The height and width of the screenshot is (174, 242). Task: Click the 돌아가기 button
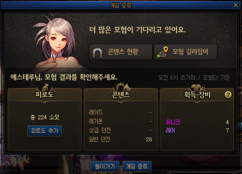105,166
